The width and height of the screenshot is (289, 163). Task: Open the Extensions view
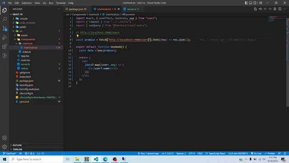5,46
